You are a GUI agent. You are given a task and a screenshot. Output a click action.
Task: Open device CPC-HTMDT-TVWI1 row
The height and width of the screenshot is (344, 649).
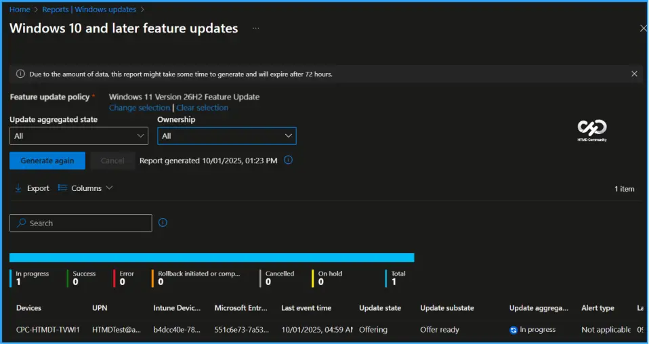tap(48, 330)
